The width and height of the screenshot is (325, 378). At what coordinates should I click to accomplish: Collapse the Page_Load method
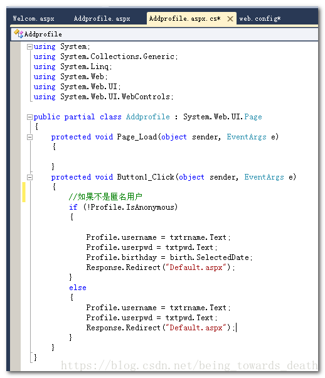29,137
